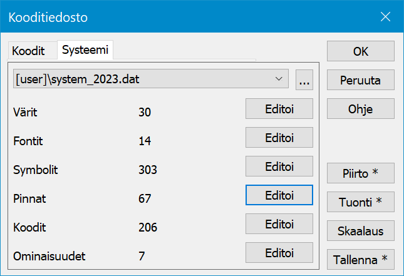Open file browser with the ... button
Viewport: 404px width, 276px height.
click(x=304, y=80)
